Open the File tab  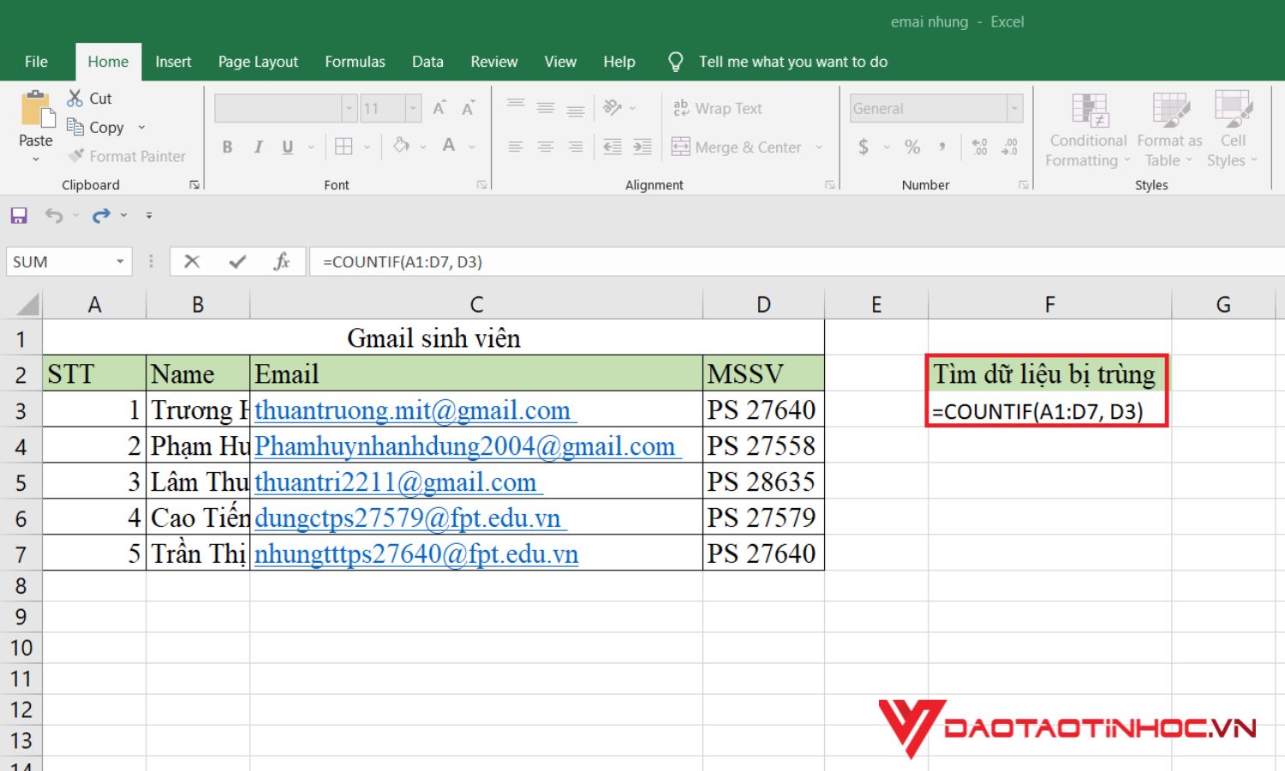click(36, 62)
